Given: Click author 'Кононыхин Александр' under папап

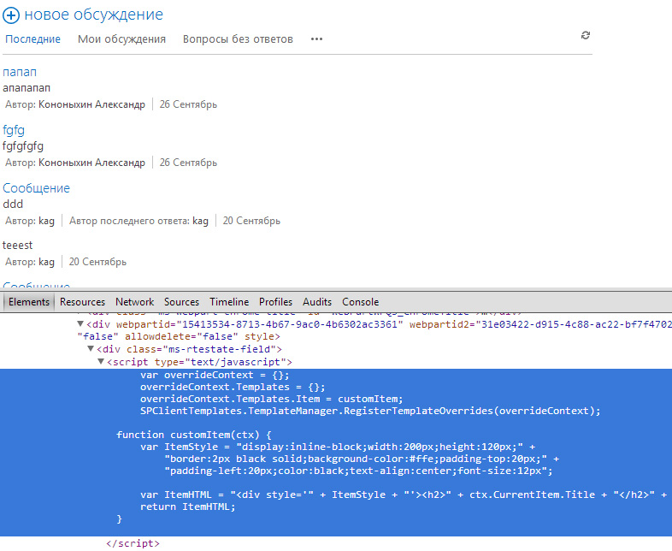Looking at the screenshot, I should coord(91,104).
